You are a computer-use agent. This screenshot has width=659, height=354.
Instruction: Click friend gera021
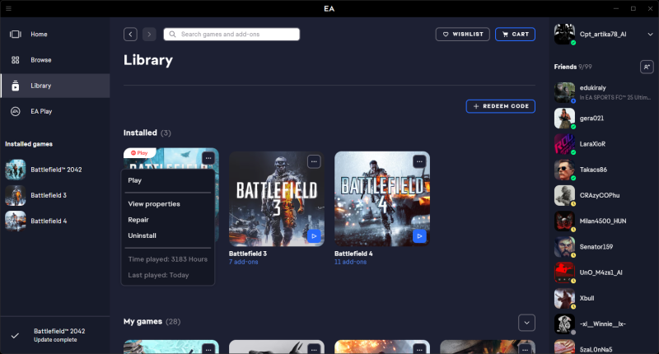pyautogui.click(x=604, y=119)
